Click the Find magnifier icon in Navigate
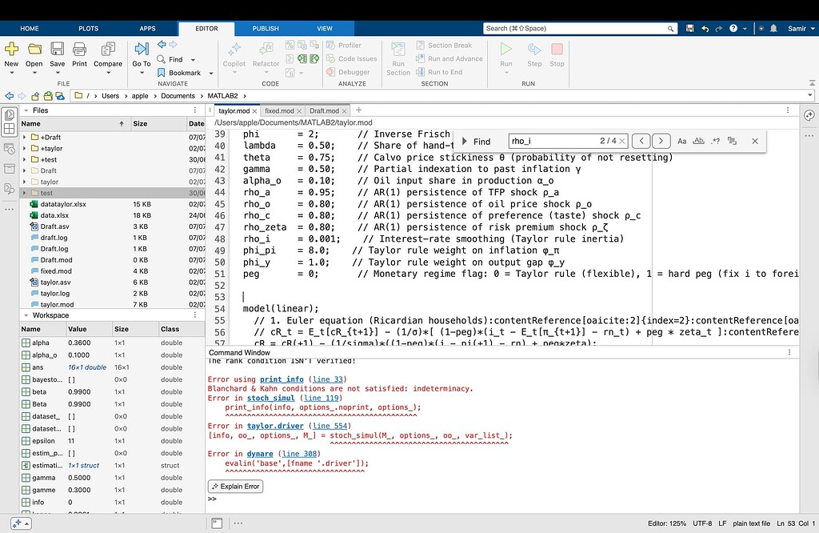 coord(162,59)
